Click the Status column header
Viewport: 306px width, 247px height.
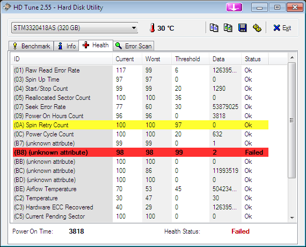[x=255, y=59]
